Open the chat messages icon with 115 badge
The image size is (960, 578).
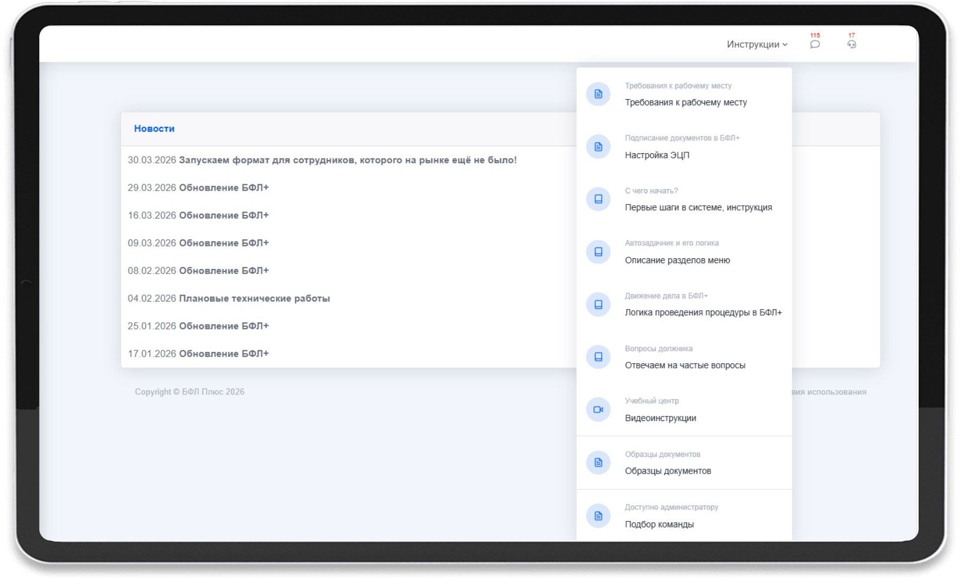point(815,44)
